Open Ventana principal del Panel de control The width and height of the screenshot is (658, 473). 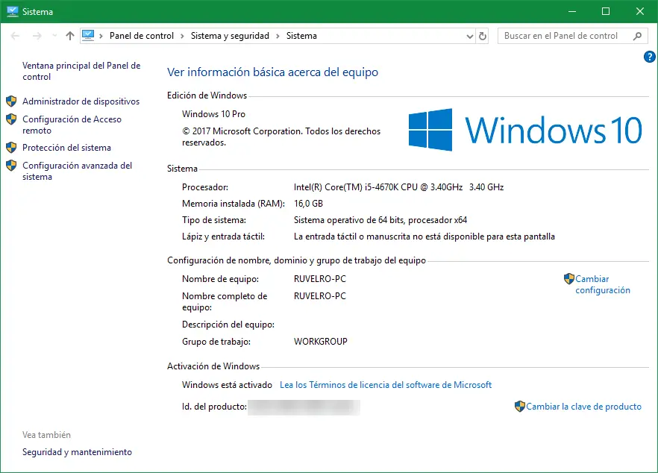81,72
